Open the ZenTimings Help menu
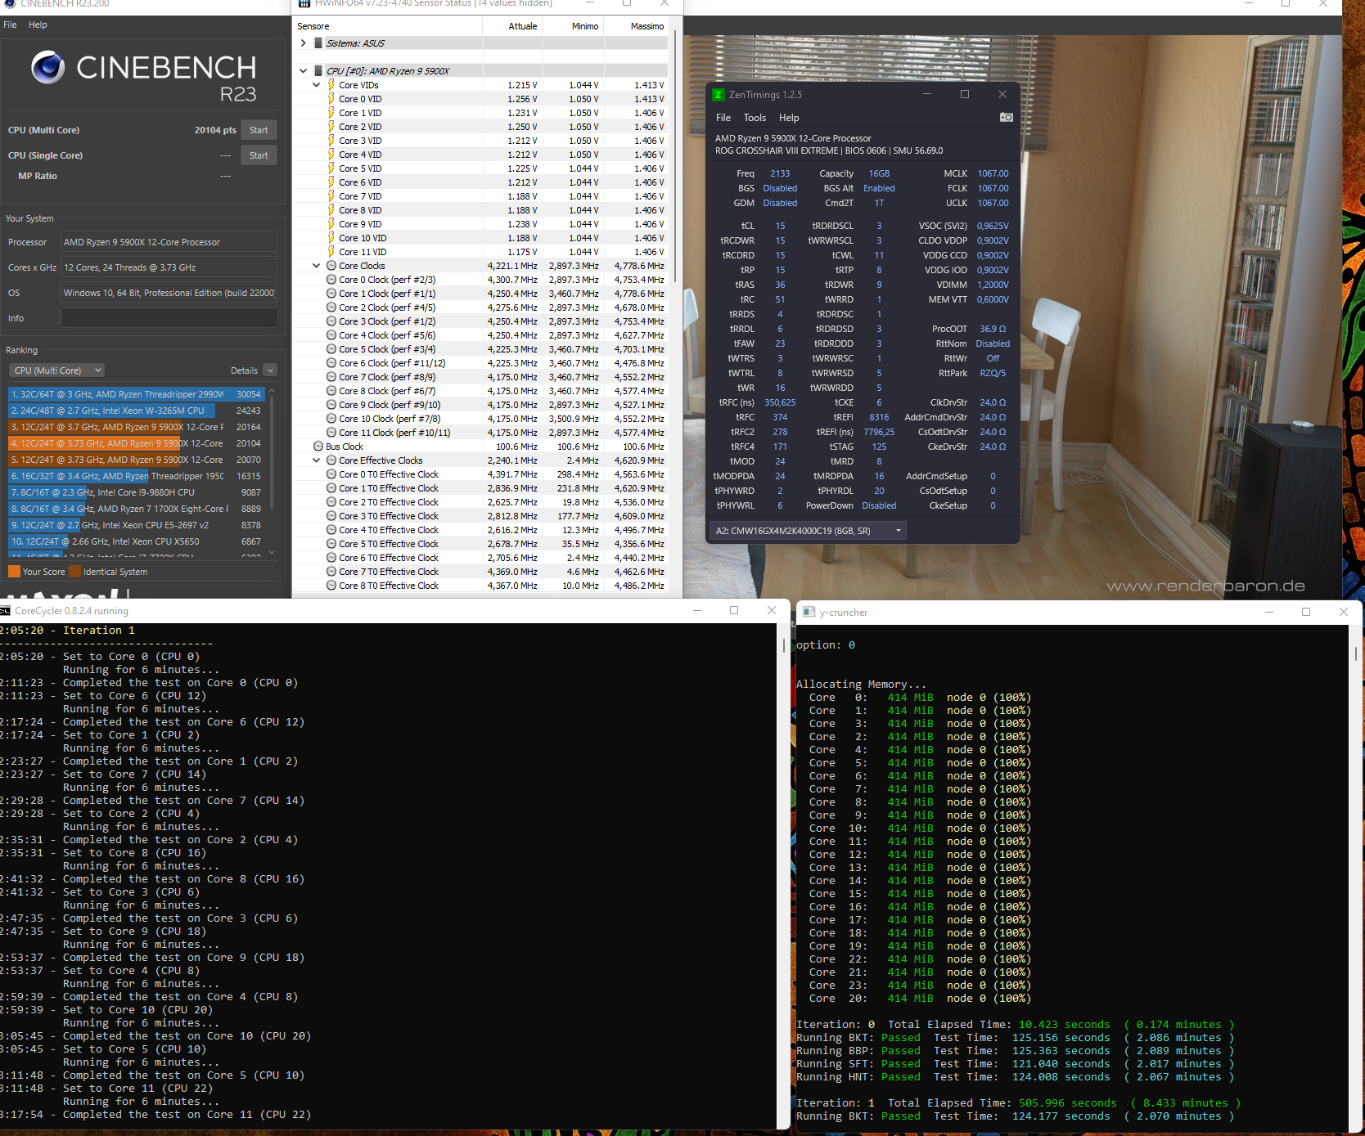 [789, 118]
